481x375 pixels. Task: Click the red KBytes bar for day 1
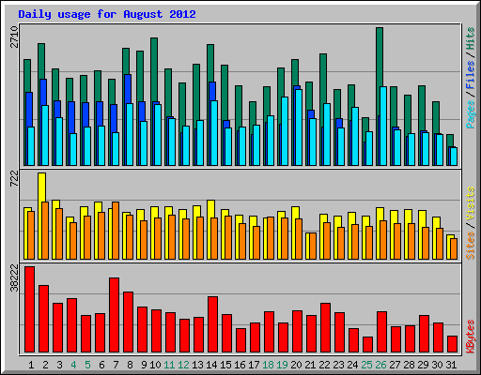tap(29, 309)
